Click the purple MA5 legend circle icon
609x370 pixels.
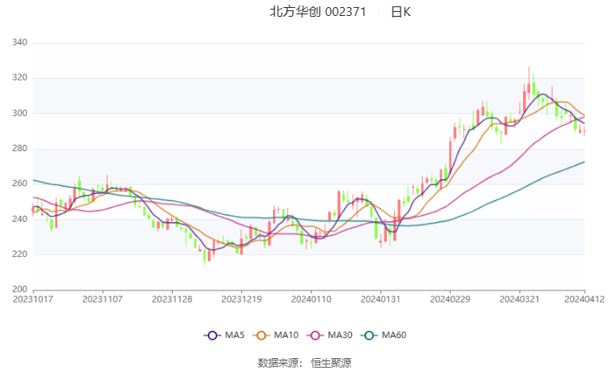point(212,336)
